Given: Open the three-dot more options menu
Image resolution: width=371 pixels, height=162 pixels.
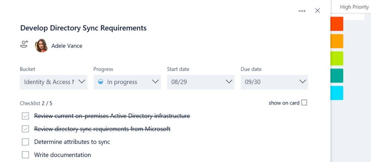Looking at the screenshot, I should coord(302,11).
